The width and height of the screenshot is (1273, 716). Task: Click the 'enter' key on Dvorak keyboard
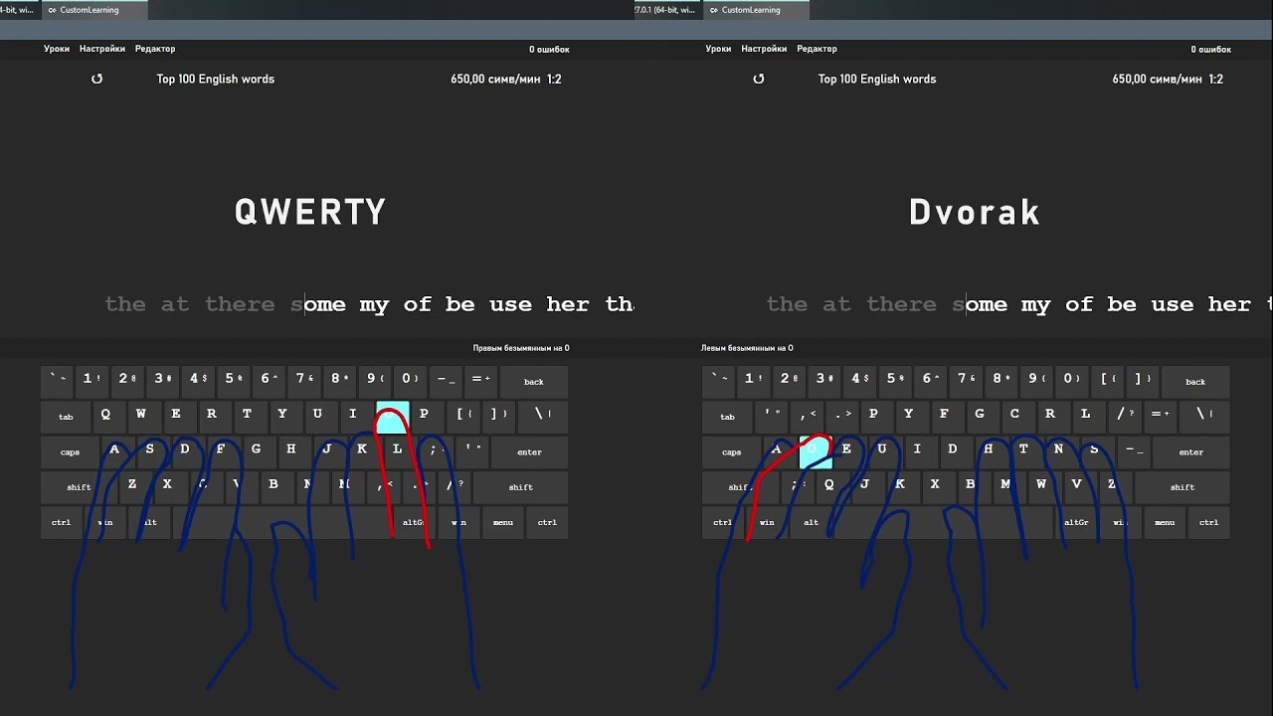(1190, 452)
